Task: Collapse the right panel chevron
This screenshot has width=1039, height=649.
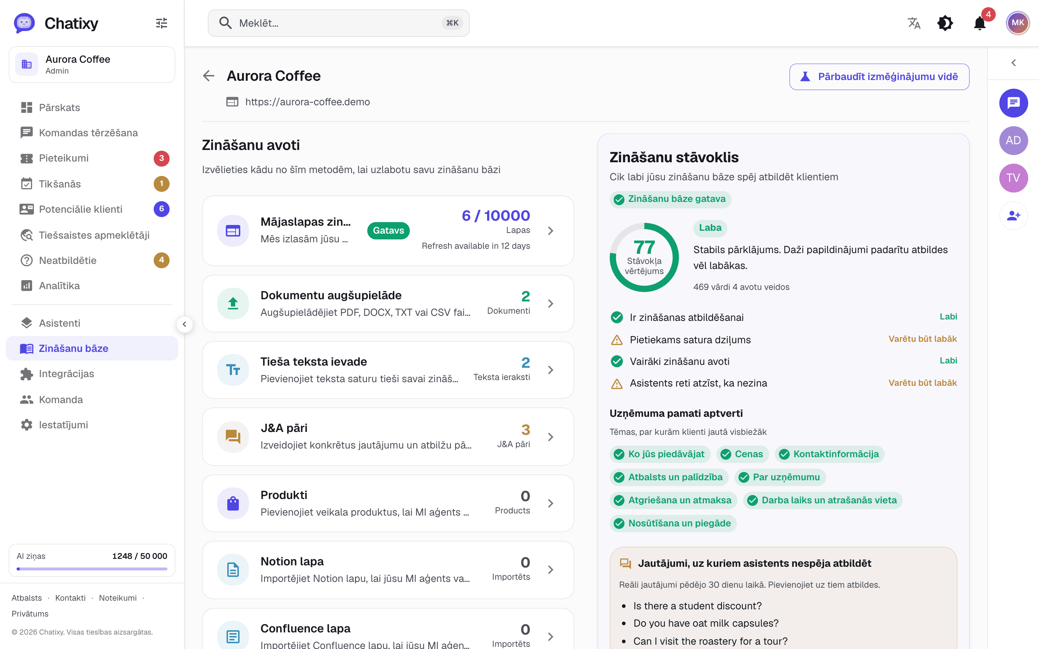Action: 1014,63
